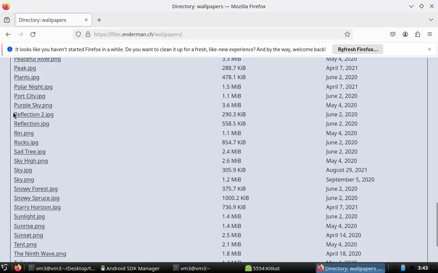This screenshot has height=273, width=438.
Task: Open Sunrise.png link
Action: click(29, 226)
